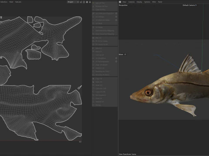Click Add Interactive Mapping

[104, 31]
